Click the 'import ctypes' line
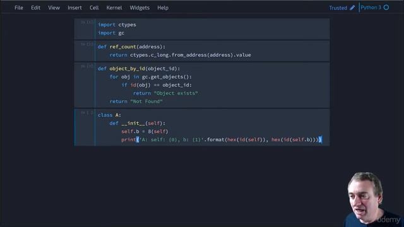Image resolution: width=404 pixels, height=227 pixels. [117, 25]
